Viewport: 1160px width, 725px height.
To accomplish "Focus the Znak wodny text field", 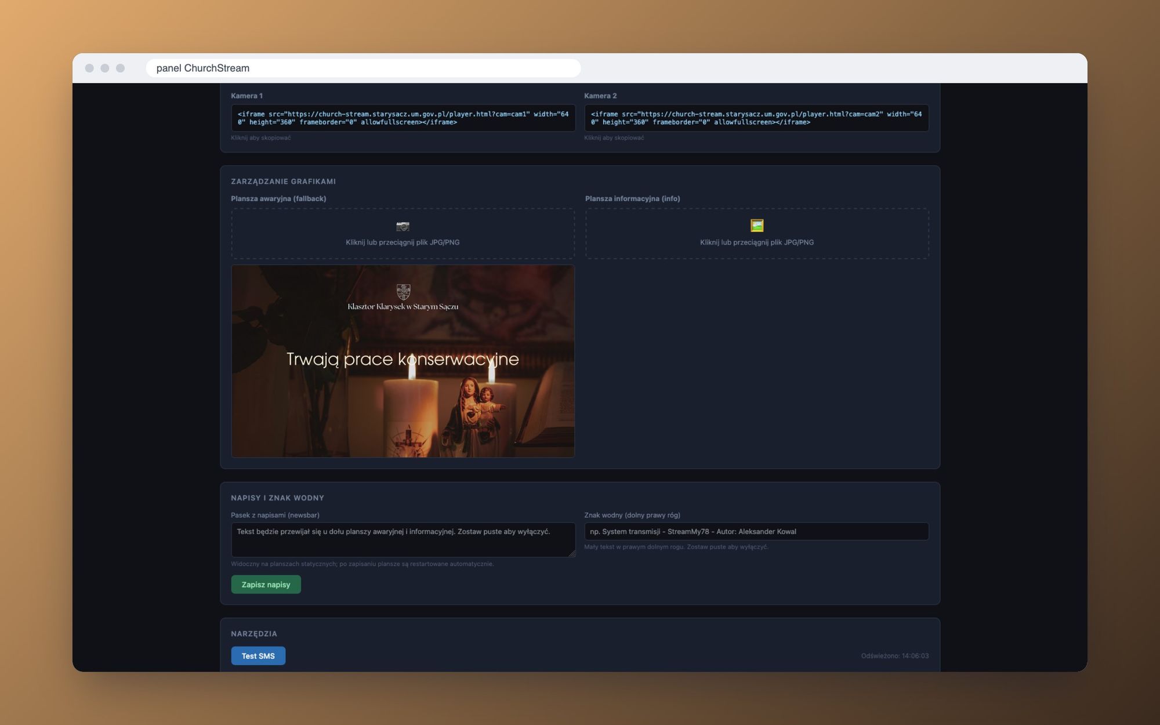I will point(756,531).
